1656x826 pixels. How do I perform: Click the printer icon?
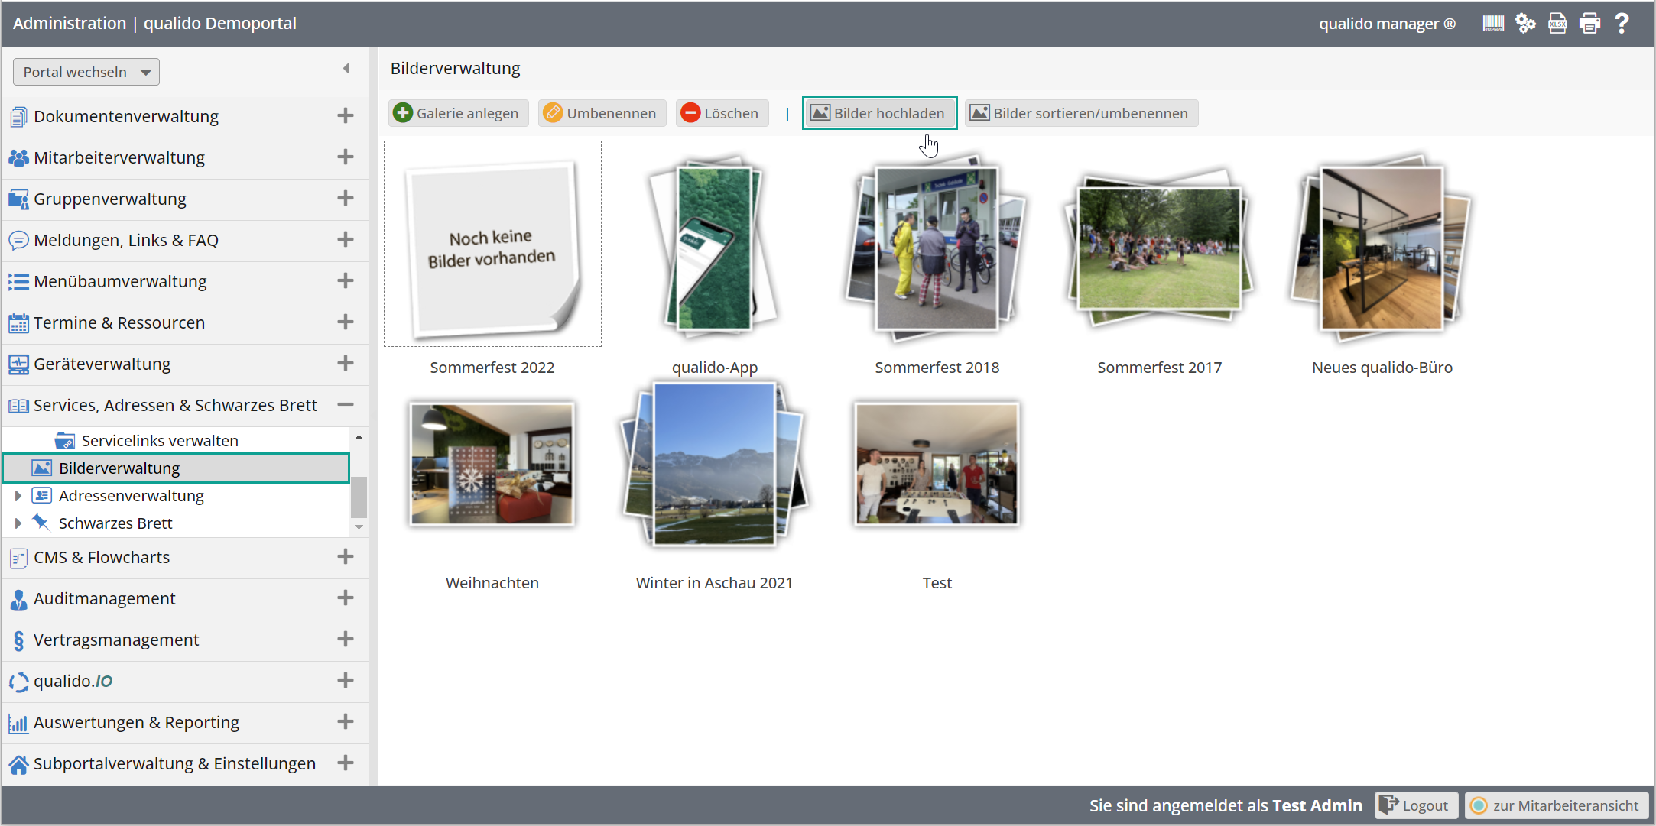(1589, 24)
